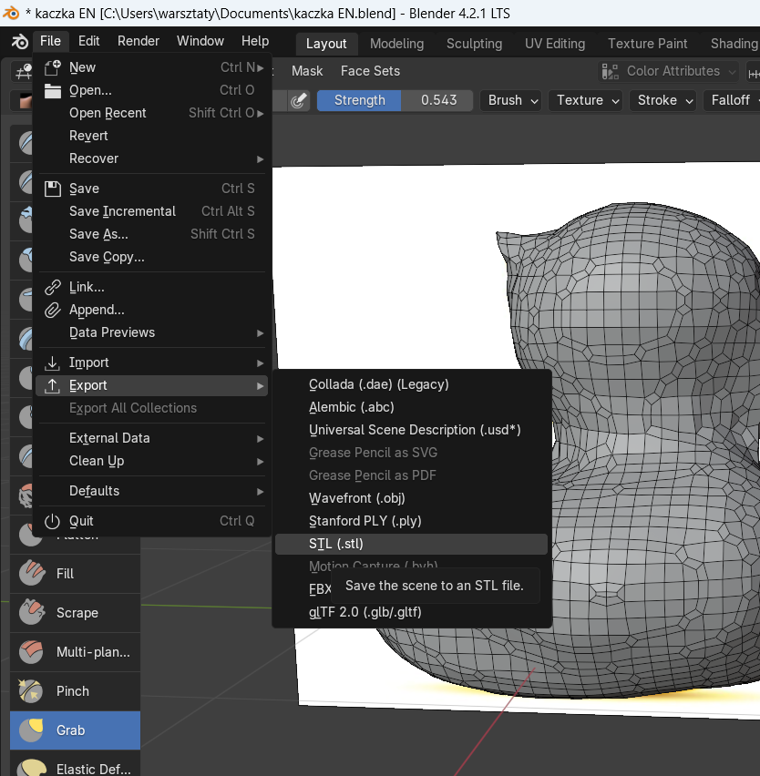Choose Wavefront (.obj) export option

click(x=412, y=498)
